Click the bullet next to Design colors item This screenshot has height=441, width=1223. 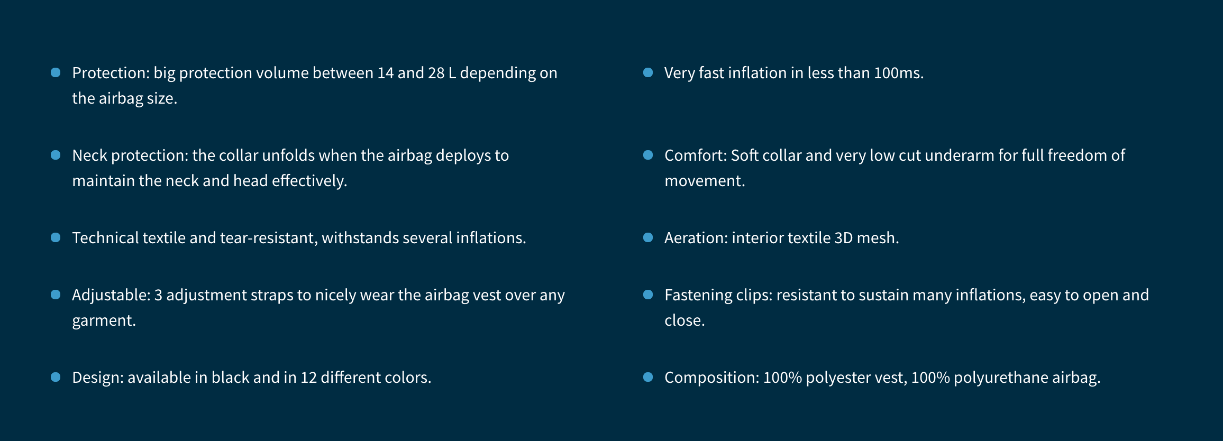click(56, 377)
